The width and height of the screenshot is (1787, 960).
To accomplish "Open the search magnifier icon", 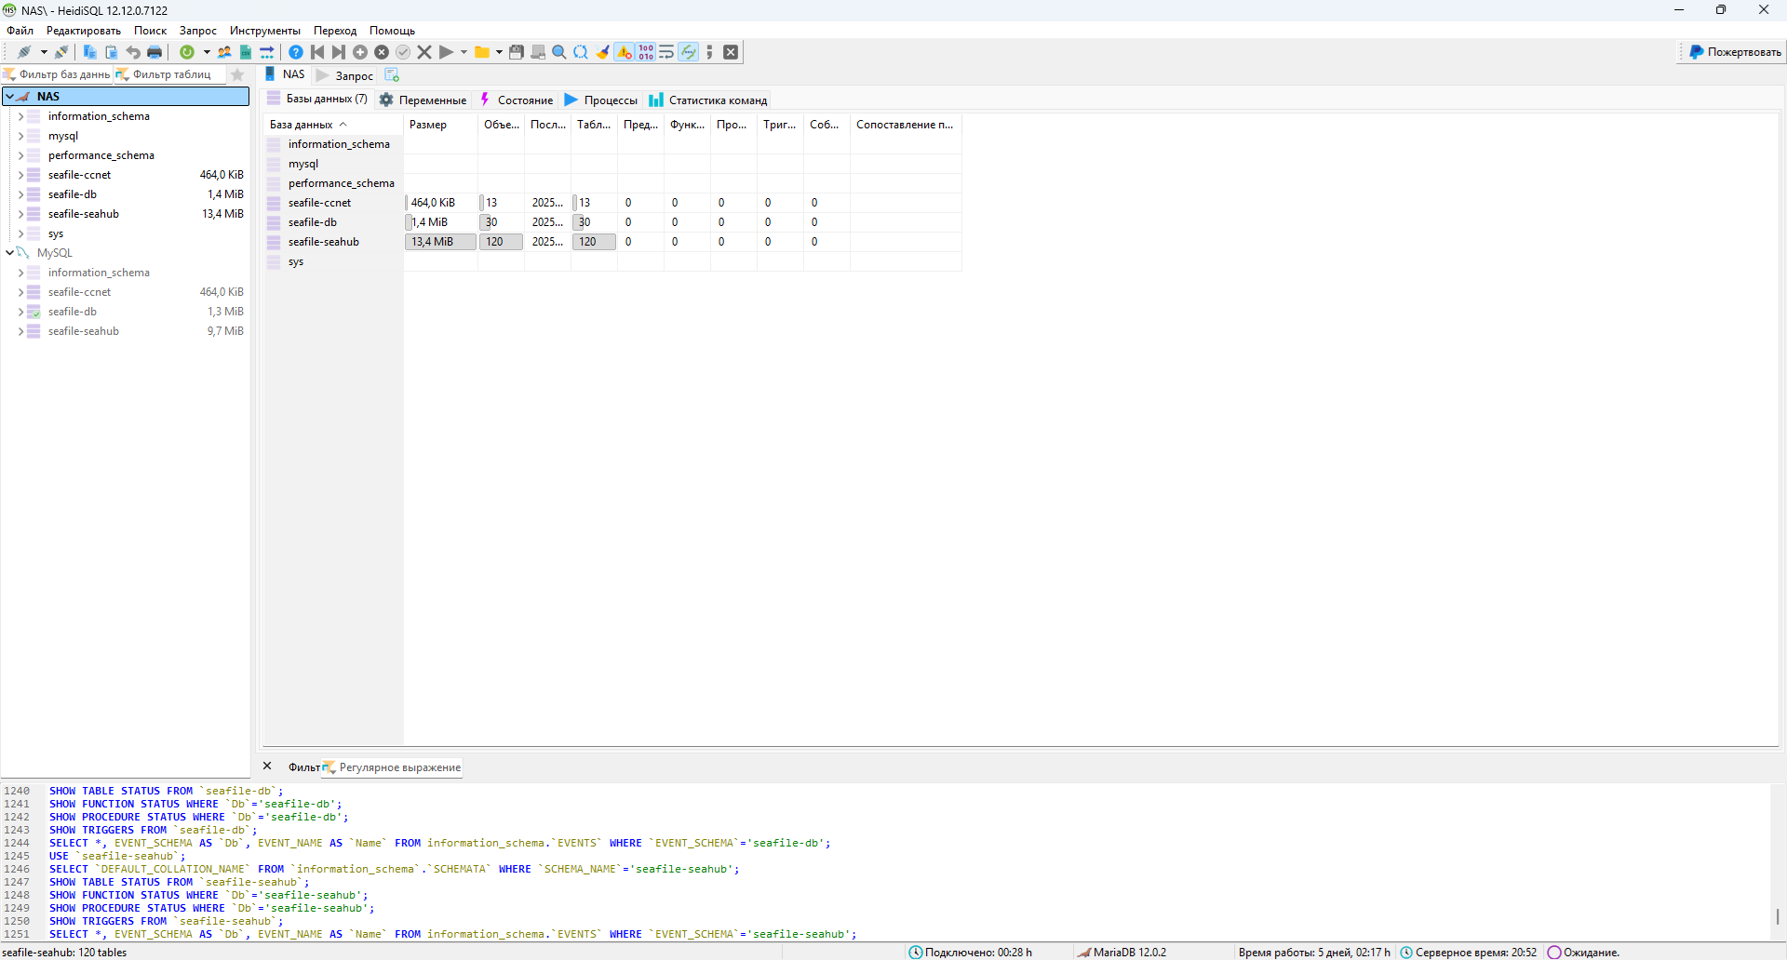I will pos(558,52).
